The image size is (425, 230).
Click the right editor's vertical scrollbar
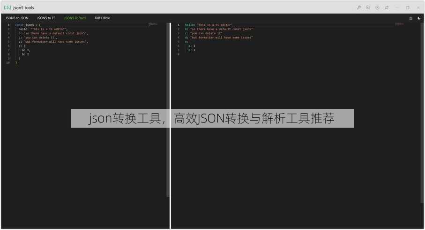click(422, 113)
